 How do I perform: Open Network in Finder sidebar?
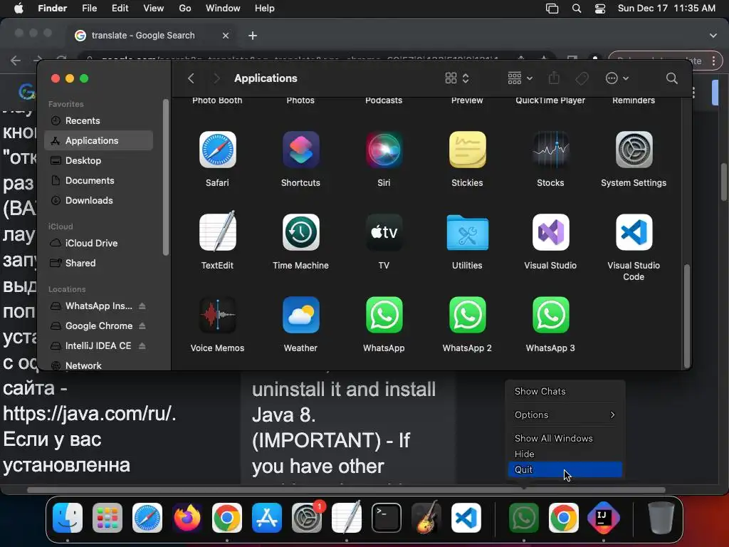pos(98,365)
